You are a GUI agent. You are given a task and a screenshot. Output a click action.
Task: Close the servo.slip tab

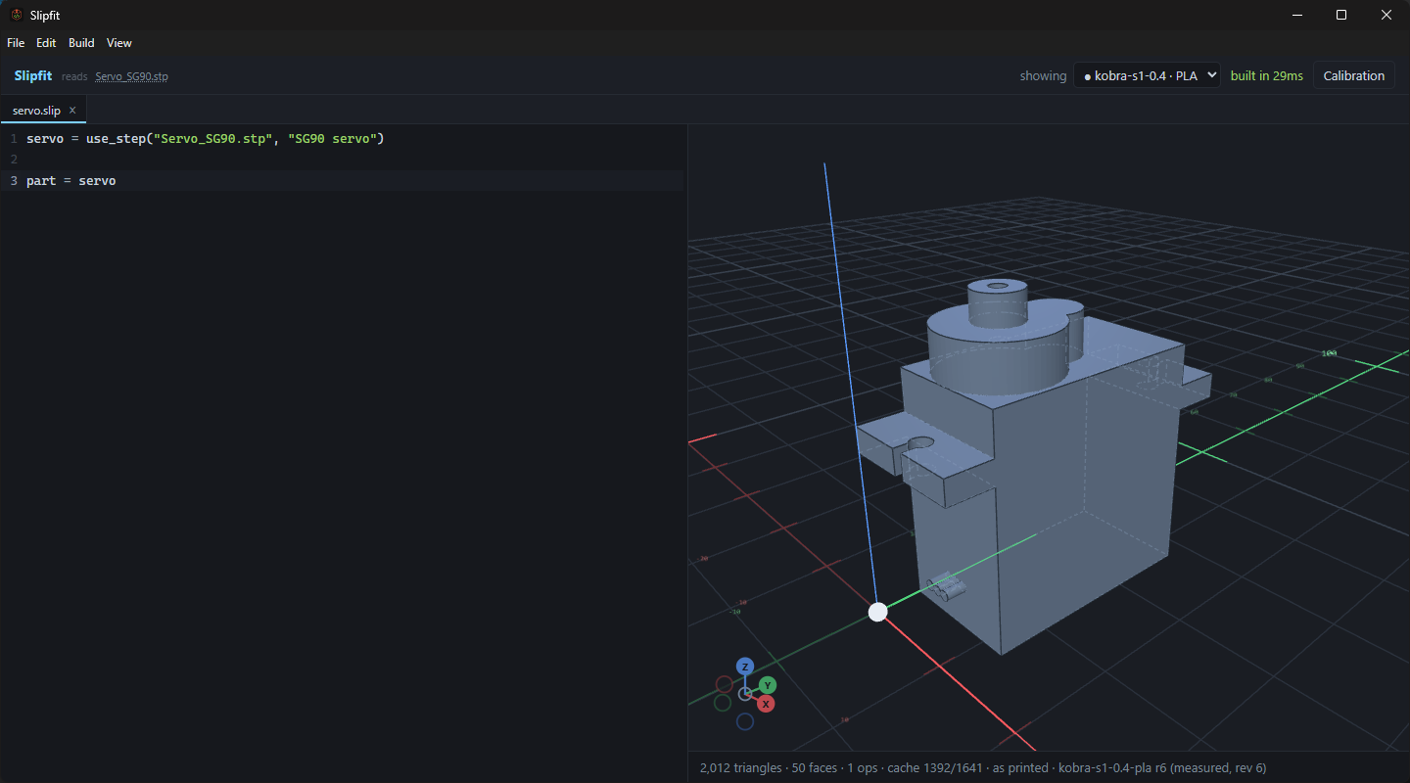point(72,111)
